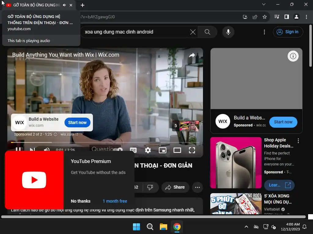Toggle the Chrome side panel
Image resolution: width=313 pixels, height=234 pixels.
click(287, 17)
